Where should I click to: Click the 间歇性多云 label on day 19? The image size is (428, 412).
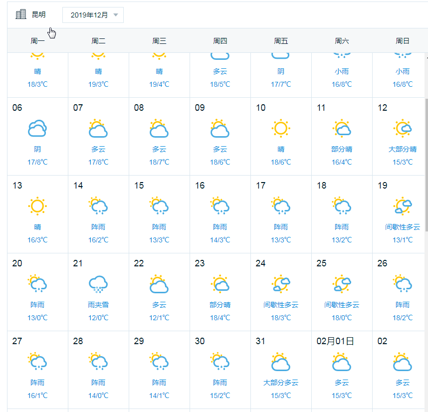pos(403,227)
